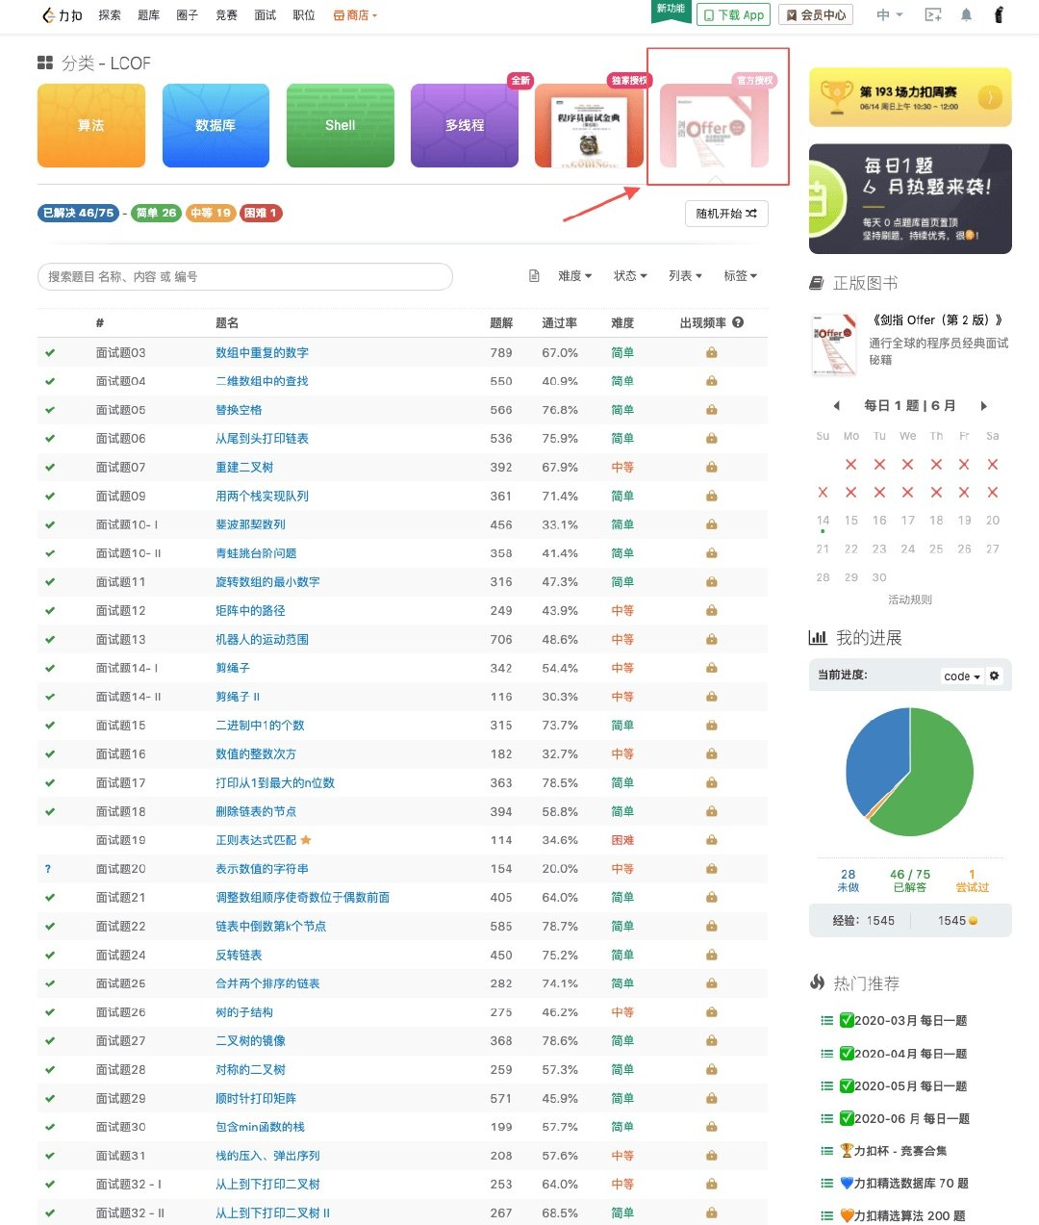Click the list icon beside 2020-03月 每日一题

(826, 1021)
